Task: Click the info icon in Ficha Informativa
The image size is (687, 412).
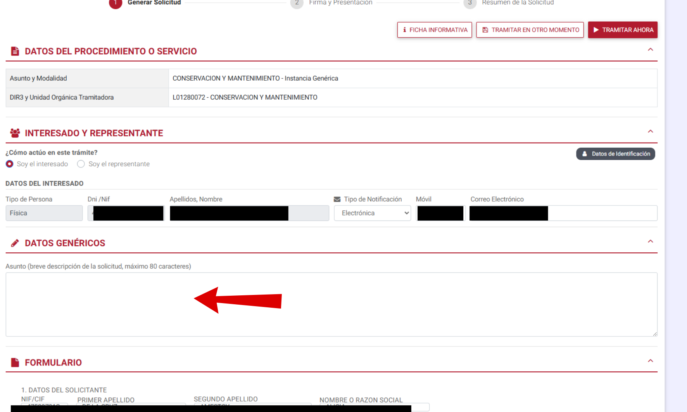Action: point(404,30)
